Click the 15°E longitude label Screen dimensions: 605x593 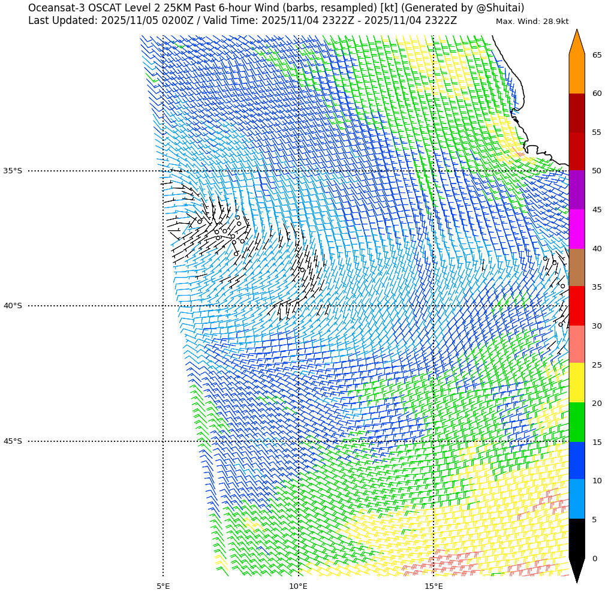(434, 586)
